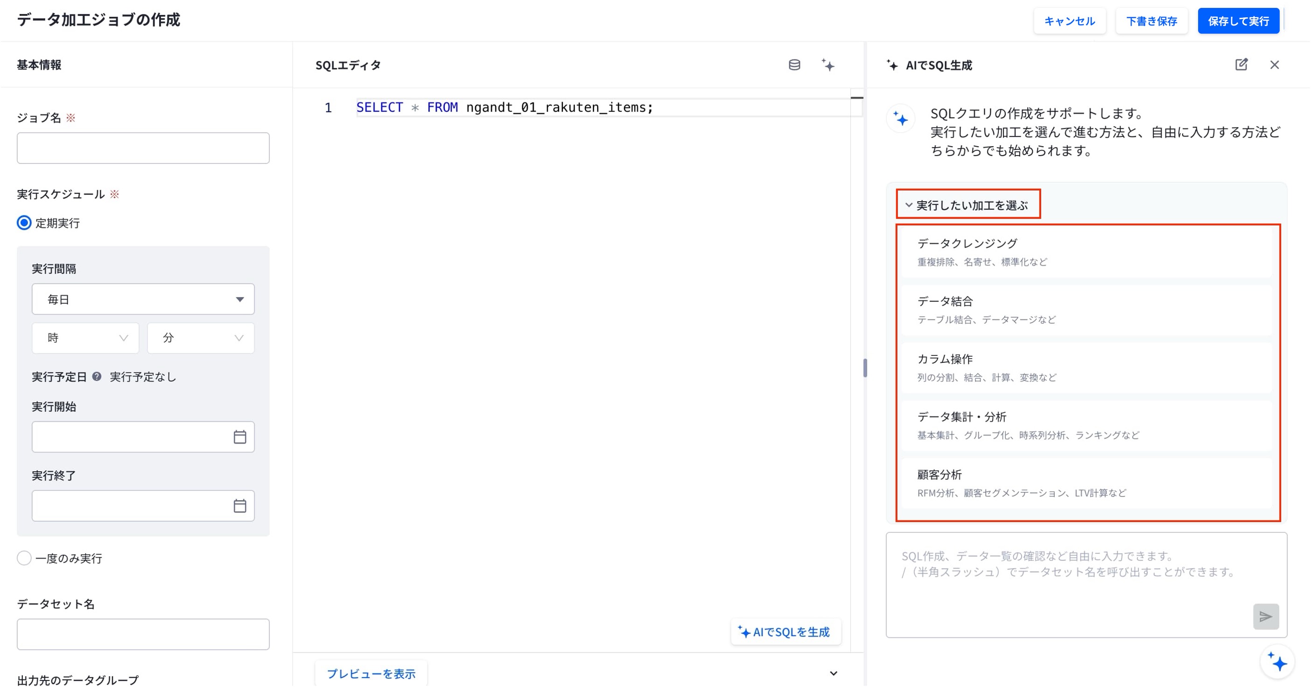Viewport: 1311px width, 687px height.
Task: Open the database icon in SQL editor header
Action: pos(794,64)
